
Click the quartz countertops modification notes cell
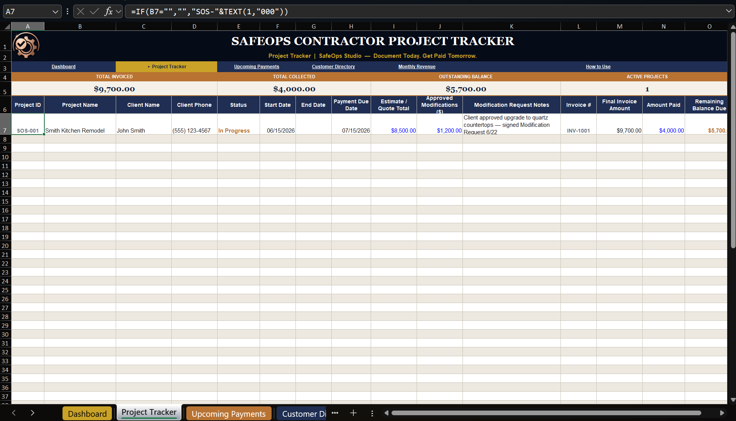511,124
